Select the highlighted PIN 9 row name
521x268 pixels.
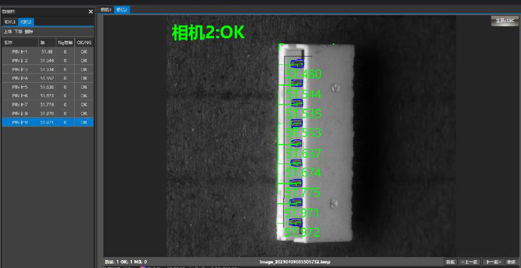click(x=19, y=122)
